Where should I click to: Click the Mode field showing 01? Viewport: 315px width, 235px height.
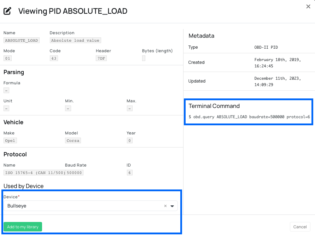[x=8, y=58]
